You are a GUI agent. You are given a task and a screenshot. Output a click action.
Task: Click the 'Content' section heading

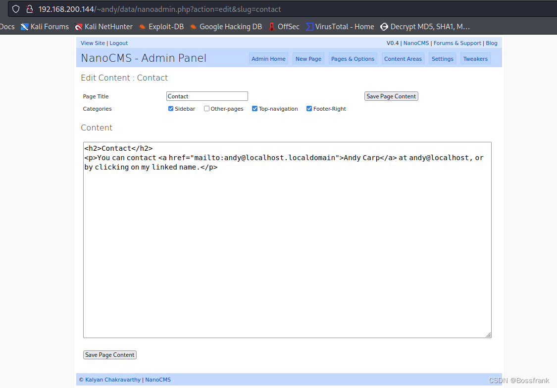[97, 128]
